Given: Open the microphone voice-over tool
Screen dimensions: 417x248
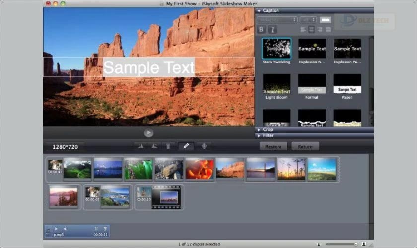Looking at the screenshot, I should coord(204,146).
